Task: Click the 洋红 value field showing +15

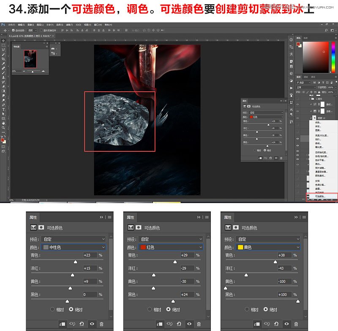Action: [x=90, y=268]
